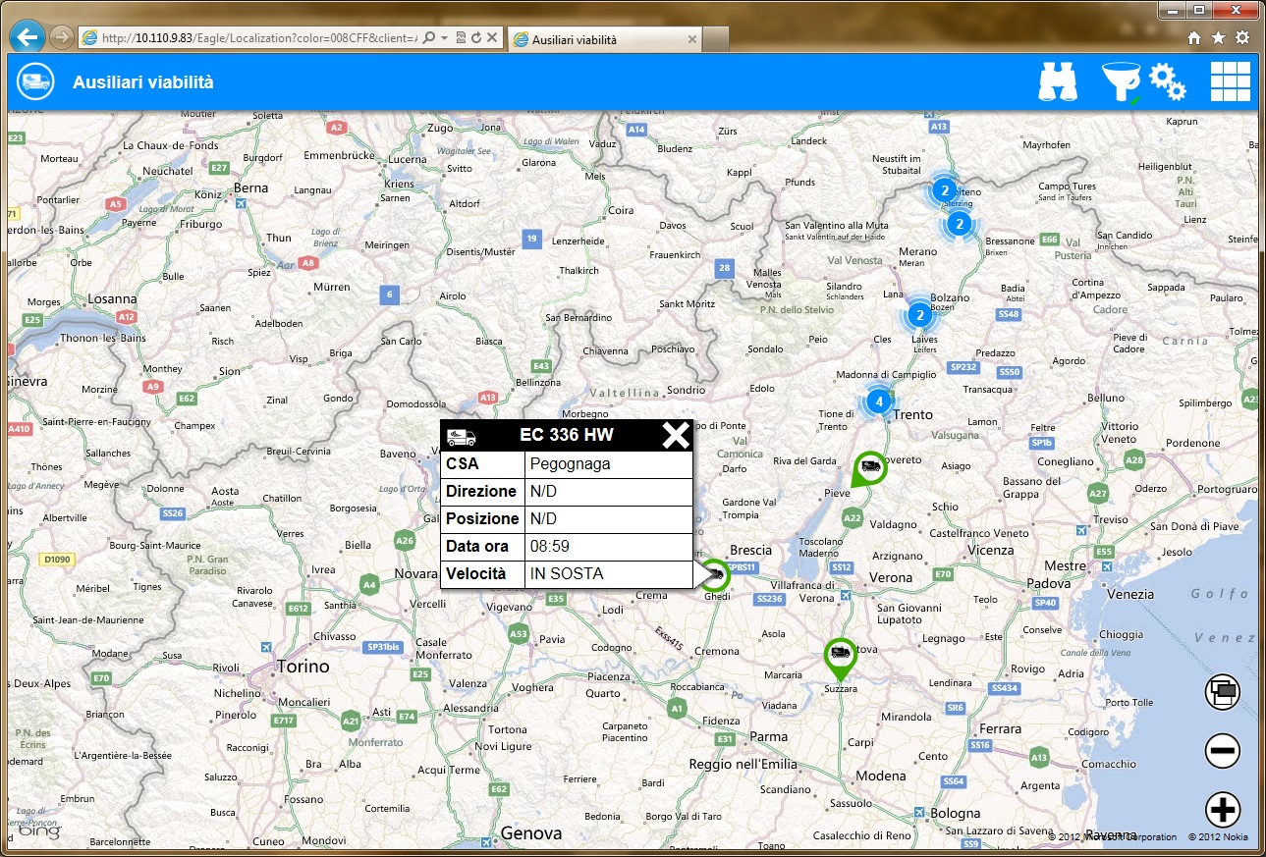The height and width of the screenshot is (857, 1266).
Task: Click the vehicle marker near Ghedi
Action: pos(715,573)
